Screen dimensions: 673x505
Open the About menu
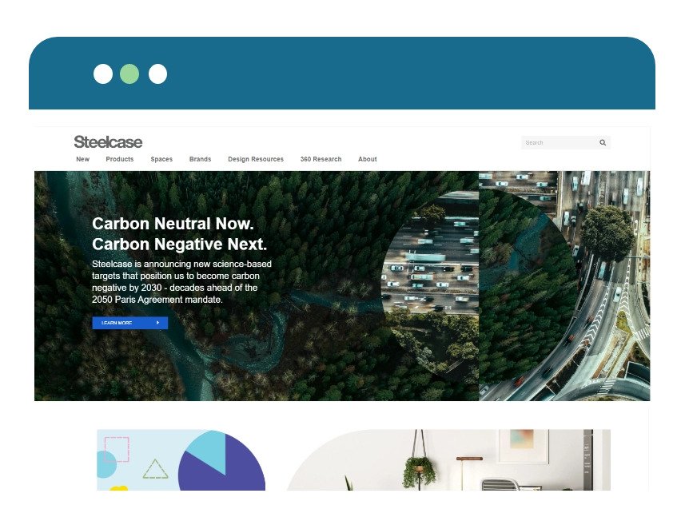[368, 159]
